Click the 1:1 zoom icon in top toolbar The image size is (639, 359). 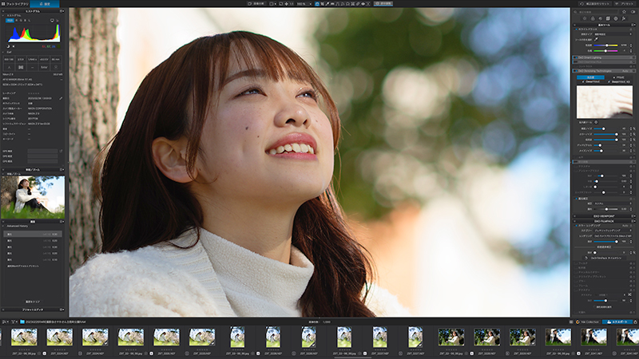[292, 4]
